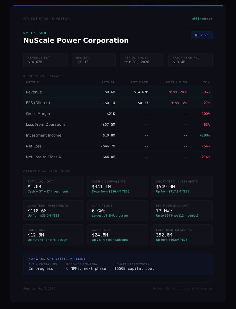The height and width of the screenshot is (309, 236).
Task: Click the EPS YoY -27% value
Action: [x=206, y=103]
